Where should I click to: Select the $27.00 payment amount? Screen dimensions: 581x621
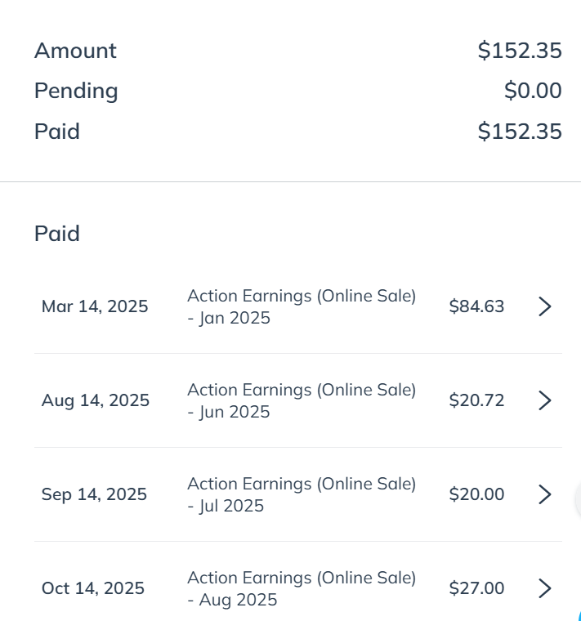pyautogui.click(x=476, y=588)
